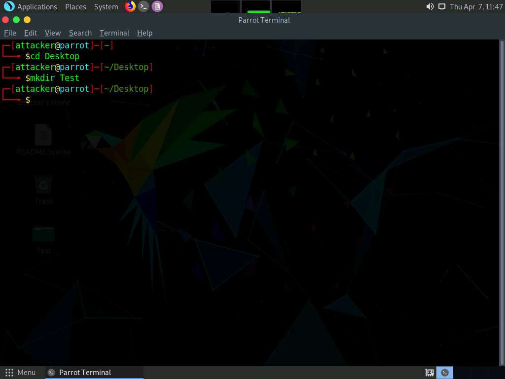Click the Parrot logo icon
The image size is (505, 379).
pyautogui.click(x=9, y=6)
